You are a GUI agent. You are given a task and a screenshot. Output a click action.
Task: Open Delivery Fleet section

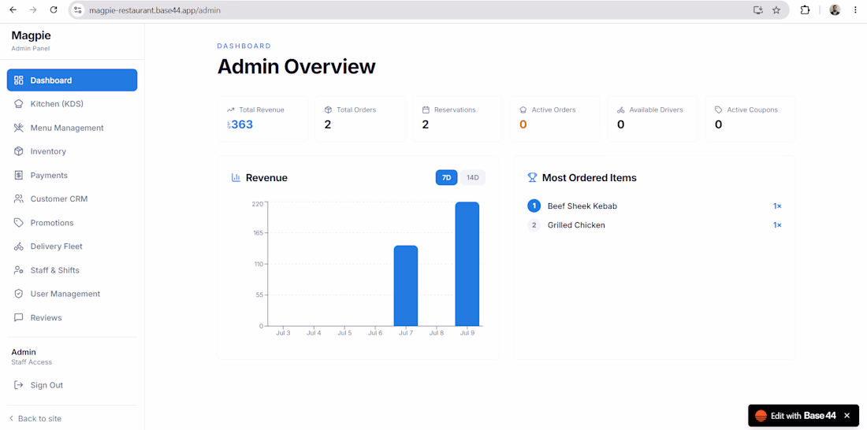coord(72,247)
